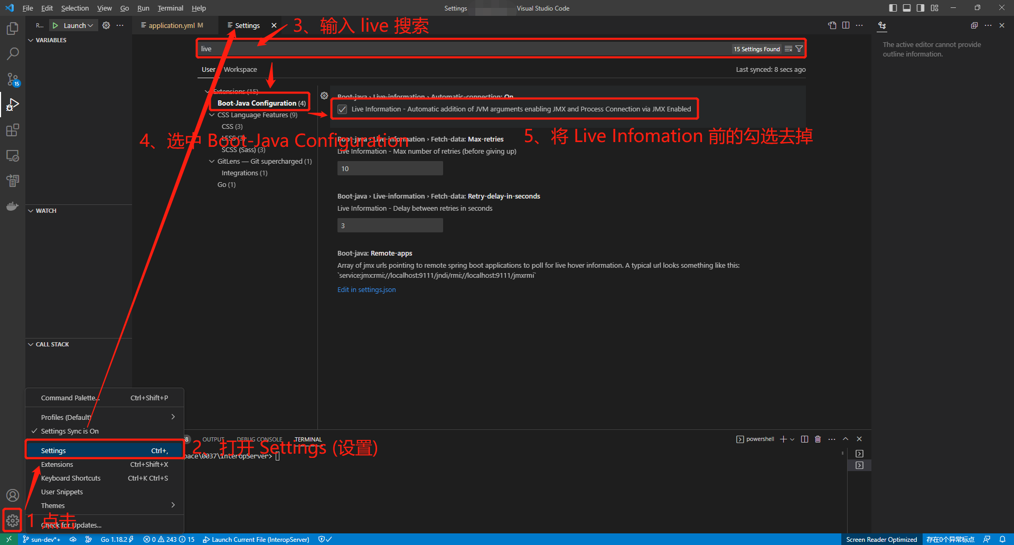
Task: Close the terminal panel
Action: (x=859, y=439)
